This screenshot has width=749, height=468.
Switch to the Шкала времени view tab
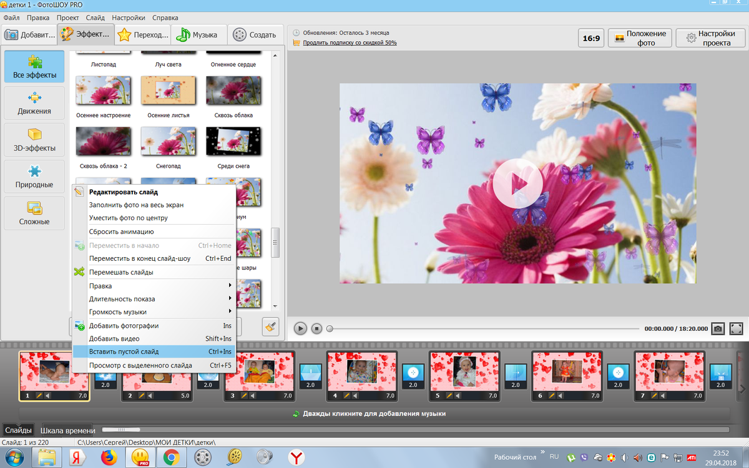67,430
